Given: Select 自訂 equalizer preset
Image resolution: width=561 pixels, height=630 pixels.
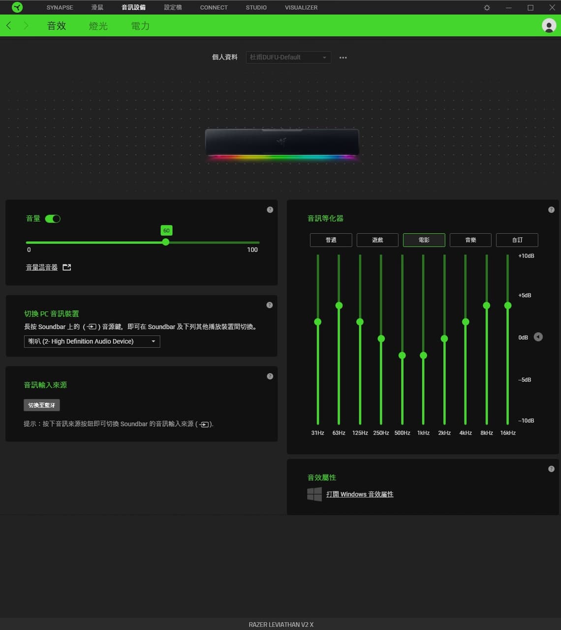Looking at the screenshot, I should tap(517, 240).
